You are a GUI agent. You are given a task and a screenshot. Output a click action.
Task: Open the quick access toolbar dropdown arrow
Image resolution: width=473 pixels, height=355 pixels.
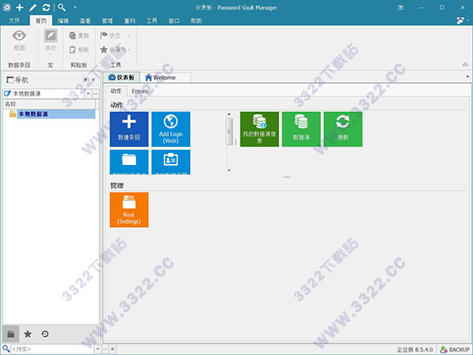tap(75, 8)
